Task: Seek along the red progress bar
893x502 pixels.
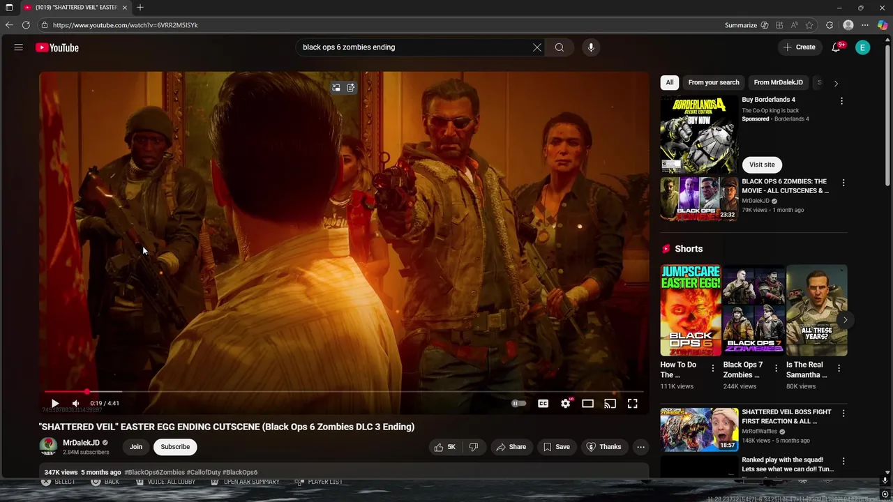Action: (x=344, y=392)
